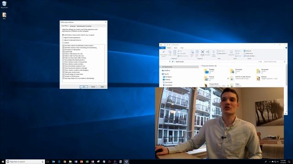Open the Downloads folder in Frequent folders
This screenshot has width=293, height=164.
[x=236, y=71]
